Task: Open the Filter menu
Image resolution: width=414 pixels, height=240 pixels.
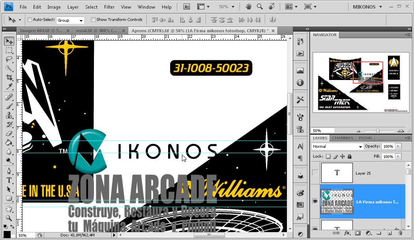Action: pyautogui.click(x=109, y=7)
